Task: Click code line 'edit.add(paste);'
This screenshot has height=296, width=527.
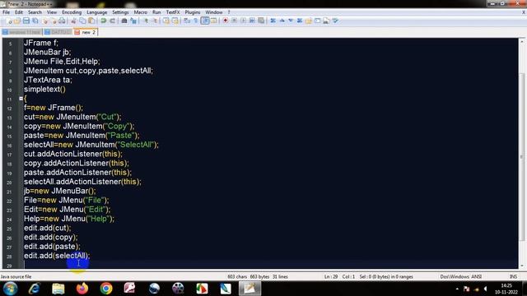Action: [x=52, y=247]
